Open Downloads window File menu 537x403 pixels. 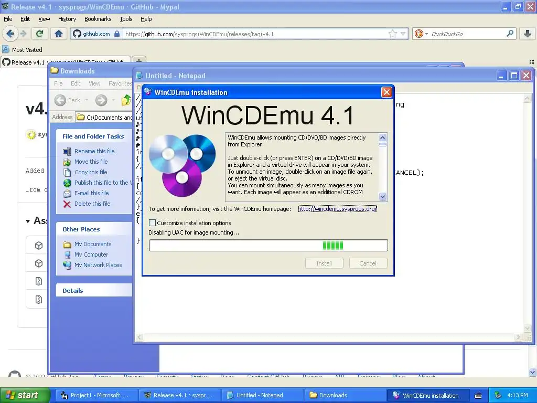tap(58, 83)
